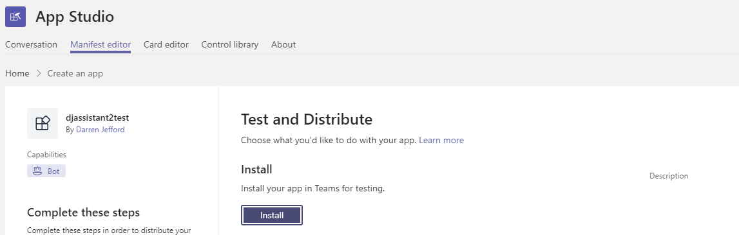Screen dimensions: 739x235
Task: Click the Capabilities label
Action: 46,155
